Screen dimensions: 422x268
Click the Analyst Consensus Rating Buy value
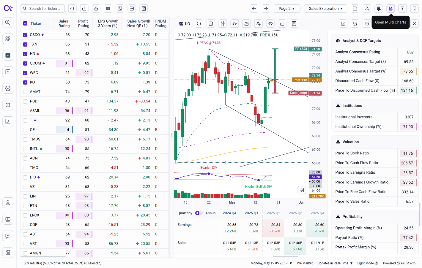410,52
